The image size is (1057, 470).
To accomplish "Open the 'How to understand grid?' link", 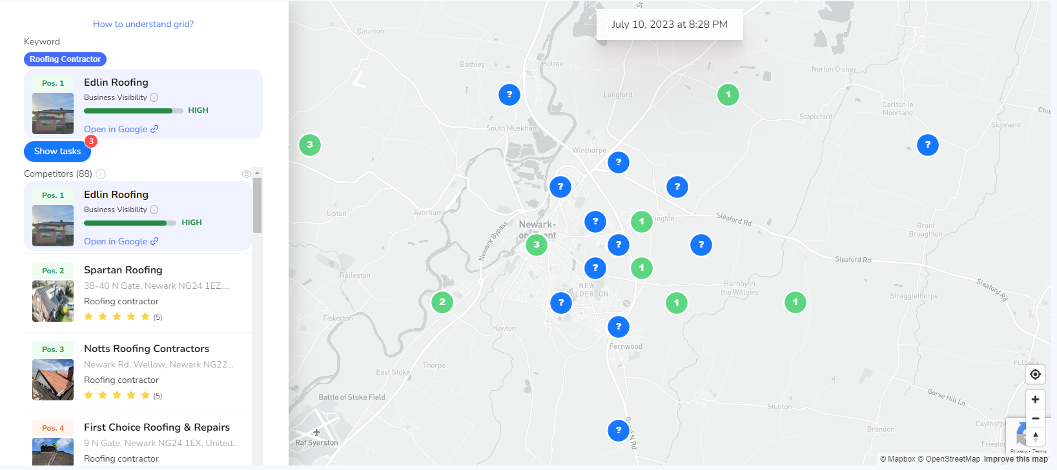I will tap(143, 24).
